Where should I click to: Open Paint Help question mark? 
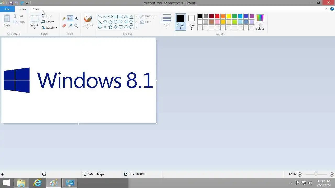pyautogui.click(x=332, y=9)
